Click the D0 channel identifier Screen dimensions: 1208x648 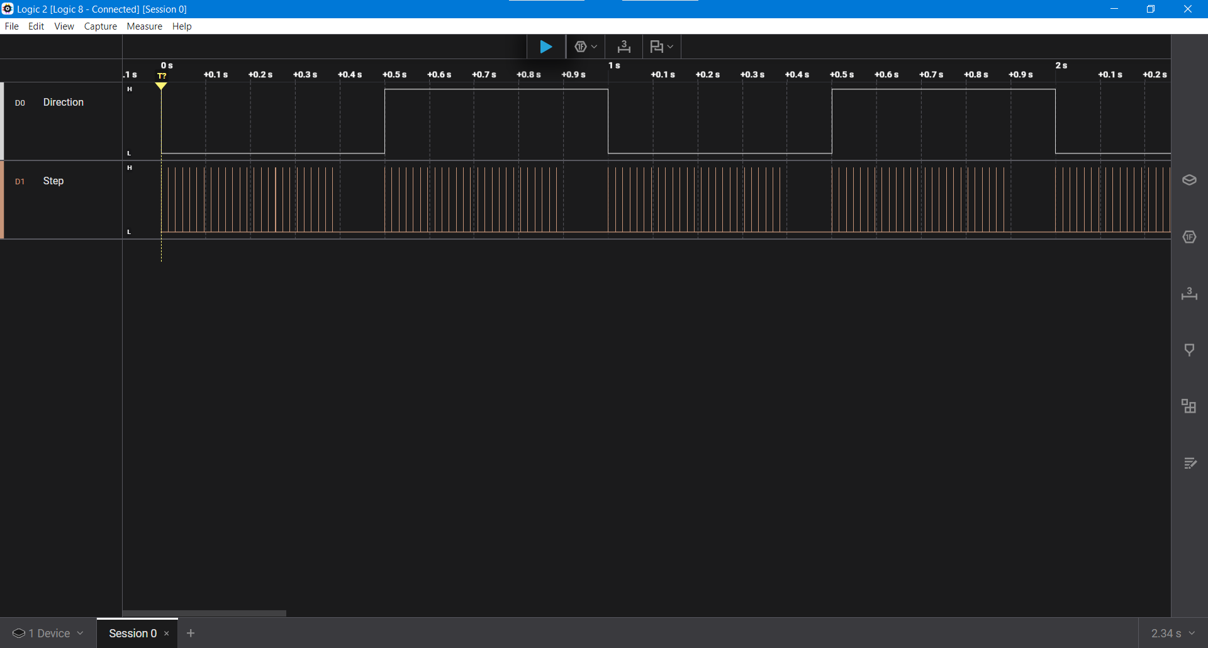pos(20,103)
